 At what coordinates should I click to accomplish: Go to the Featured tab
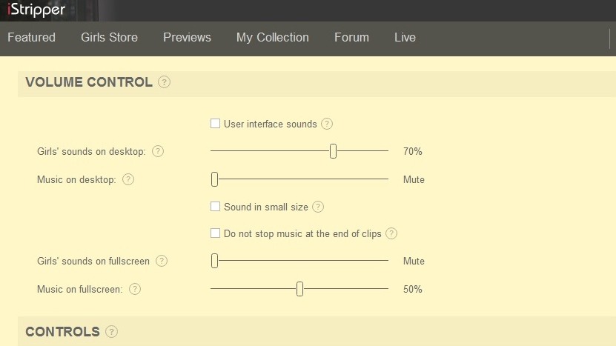(x=31, y=37)
